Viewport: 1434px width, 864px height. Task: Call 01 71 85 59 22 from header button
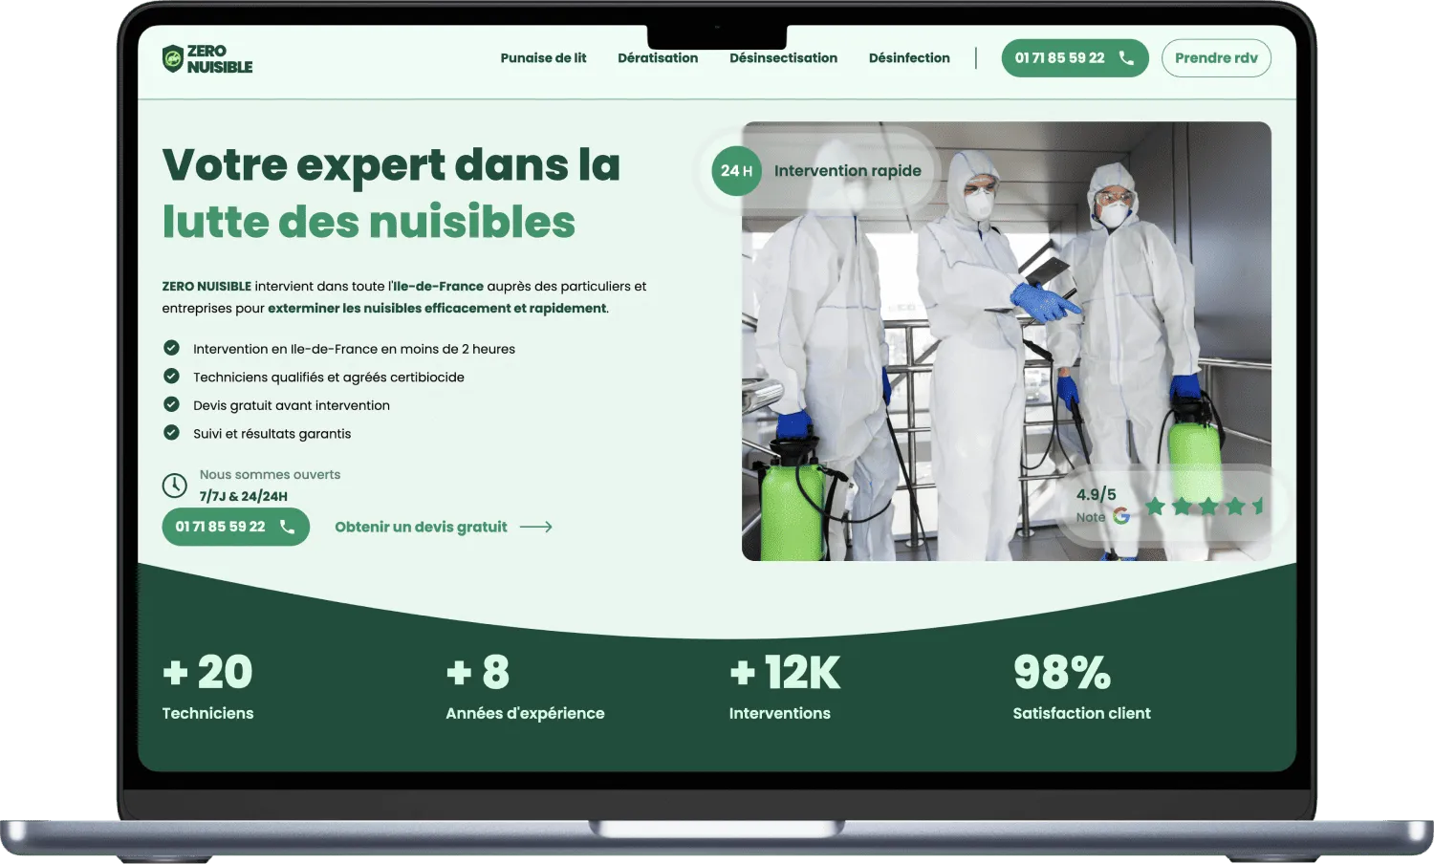pos(1075,58)
